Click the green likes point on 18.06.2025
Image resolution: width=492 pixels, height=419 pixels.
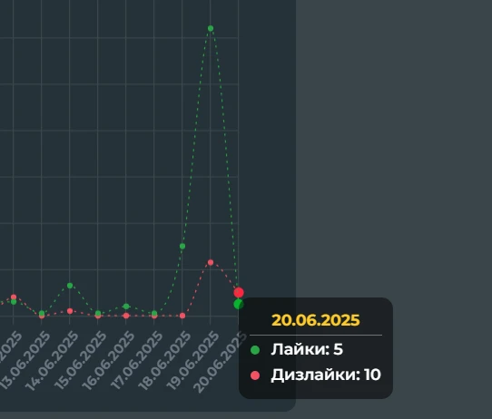click(x=182, y=247)
